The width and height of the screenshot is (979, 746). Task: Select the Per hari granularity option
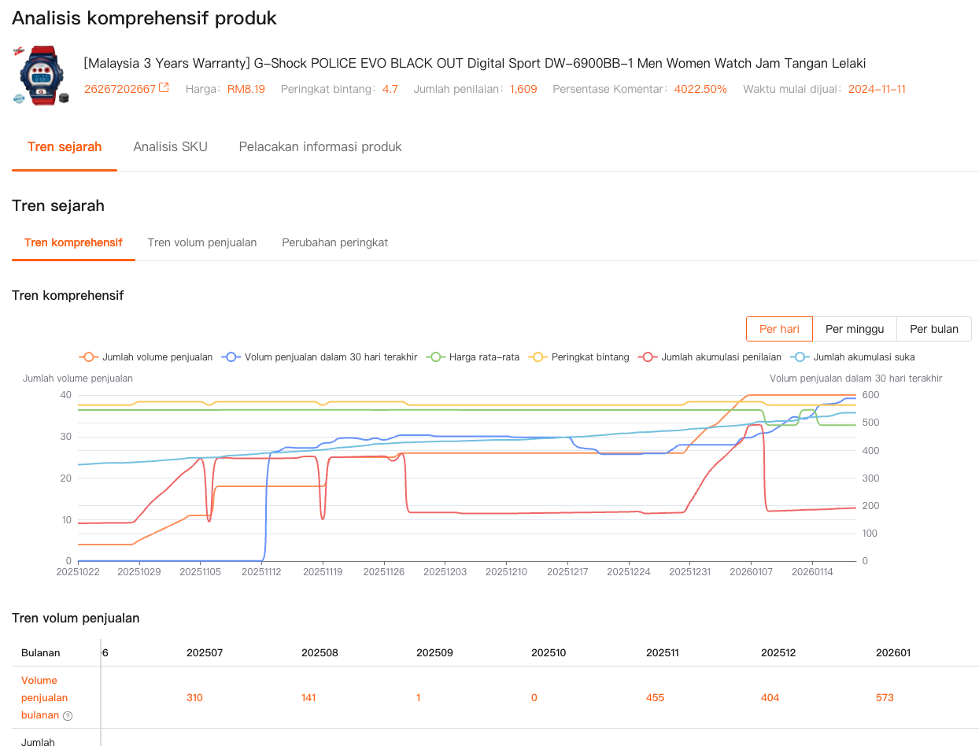point(779,329)
